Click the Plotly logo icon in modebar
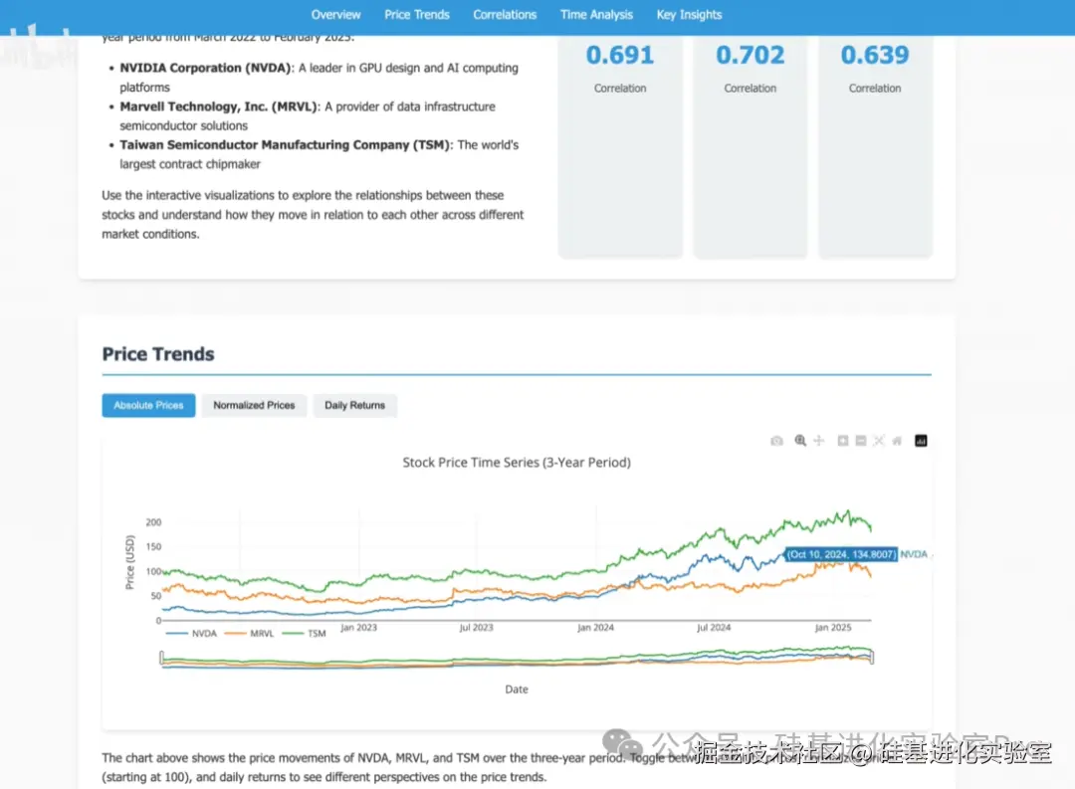This screenshot has width=1075, height=789. 921,441
